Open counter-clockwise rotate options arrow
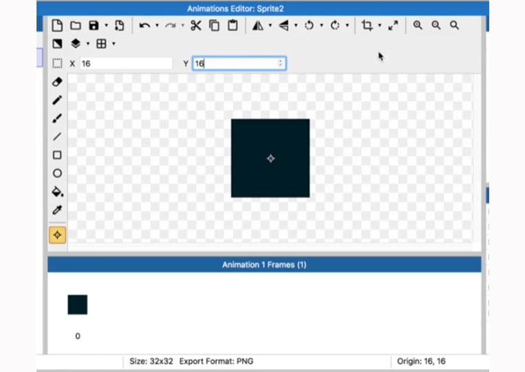 [x=322, y=25]
